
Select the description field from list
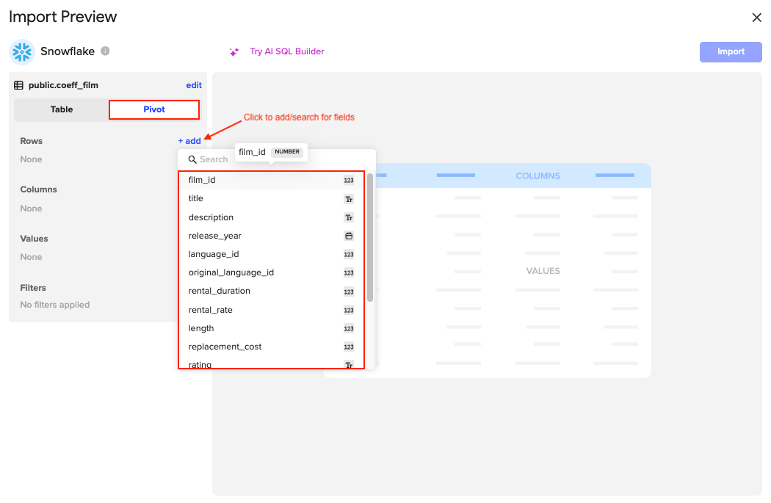coord(211,217)
